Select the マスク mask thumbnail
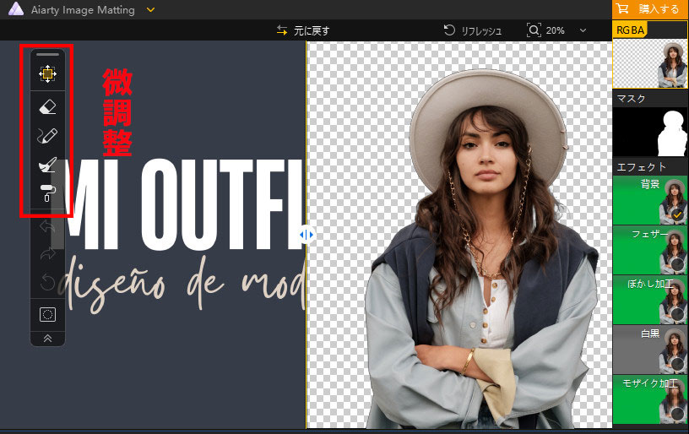 650,132
